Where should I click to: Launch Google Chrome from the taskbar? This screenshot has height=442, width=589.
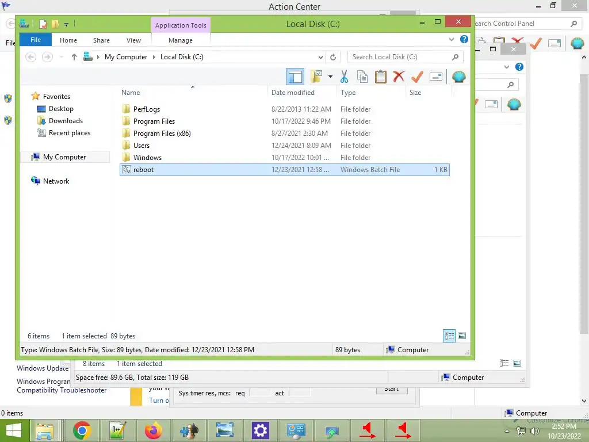82,430
